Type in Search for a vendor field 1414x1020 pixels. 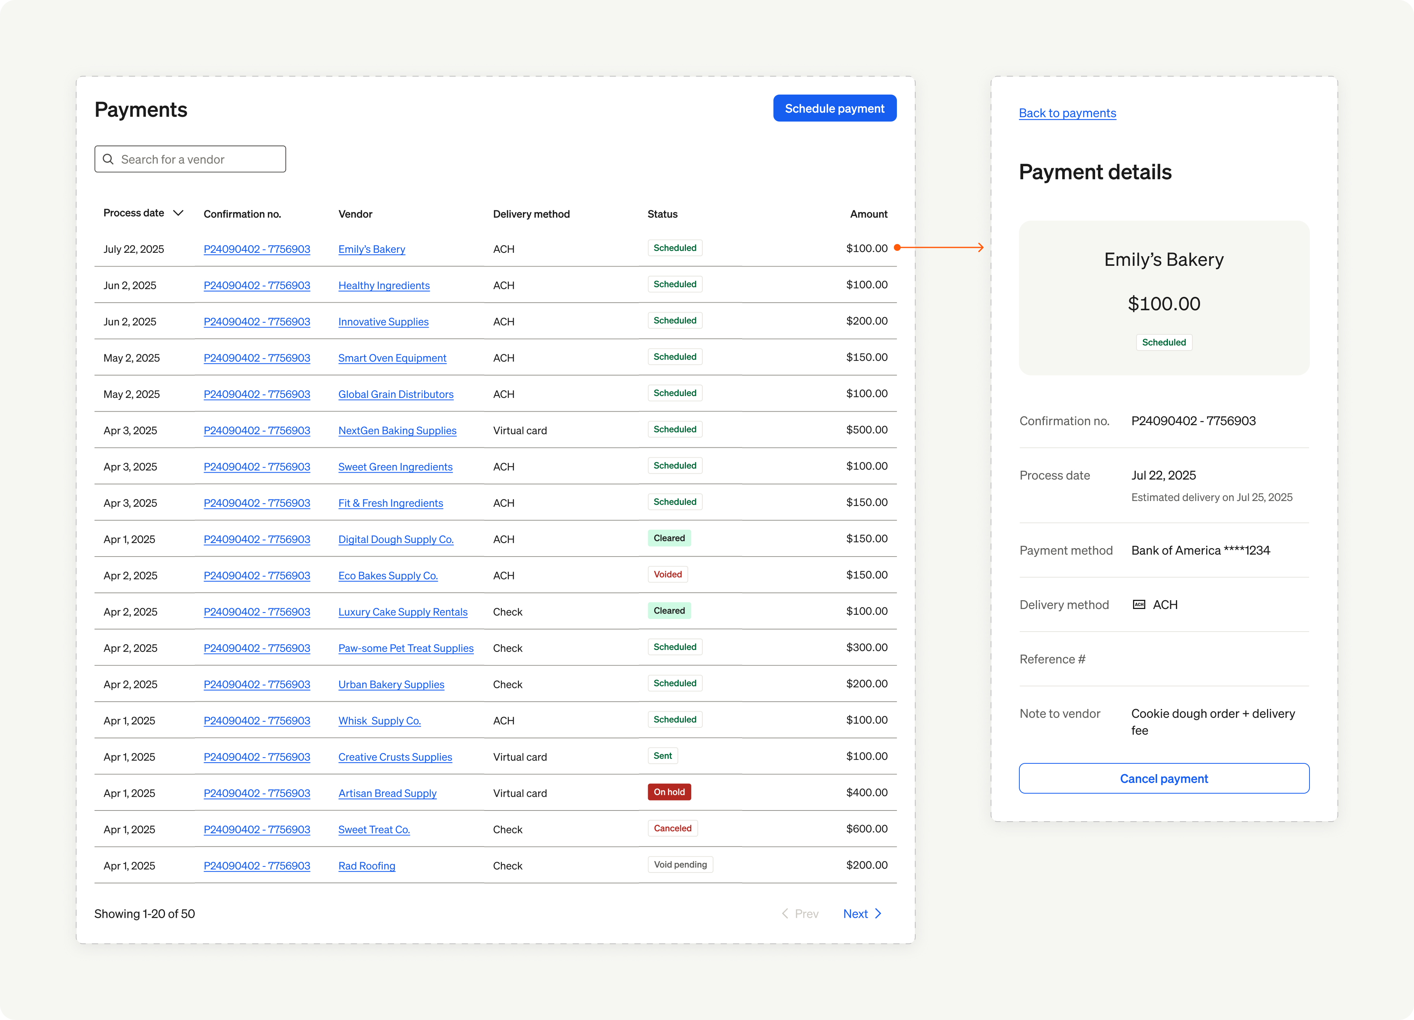pos(199,159)
